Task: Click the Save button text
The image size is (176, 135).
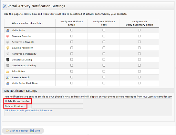Action: tap(38, 131)
